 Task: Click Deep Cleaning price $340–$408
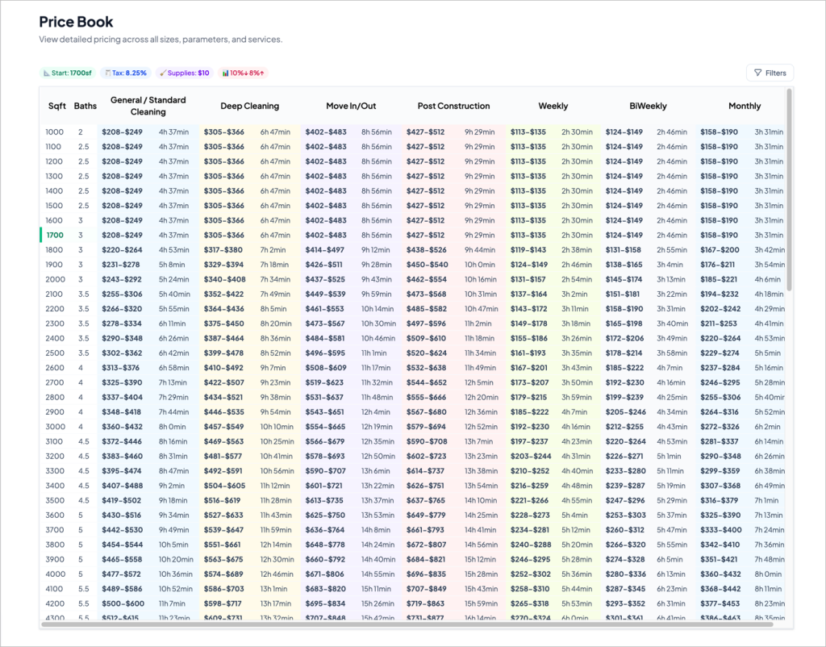coord(224,279)
